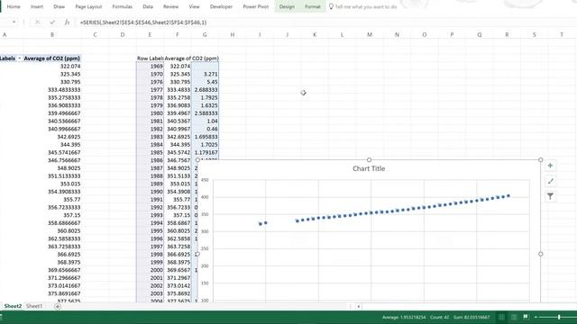The width and height of the screenshot is (577, 324).
Task: Click the chart's top-right corner handle
Action: coord(541,160)
